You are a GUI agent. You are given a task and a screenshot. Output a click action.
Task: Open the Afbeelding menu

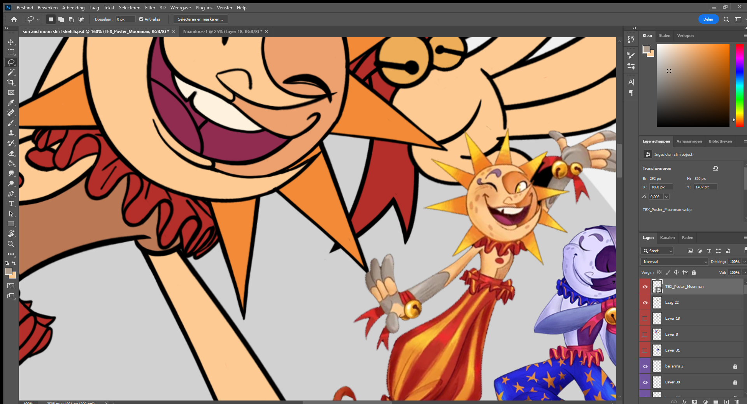tap(73, 8)
